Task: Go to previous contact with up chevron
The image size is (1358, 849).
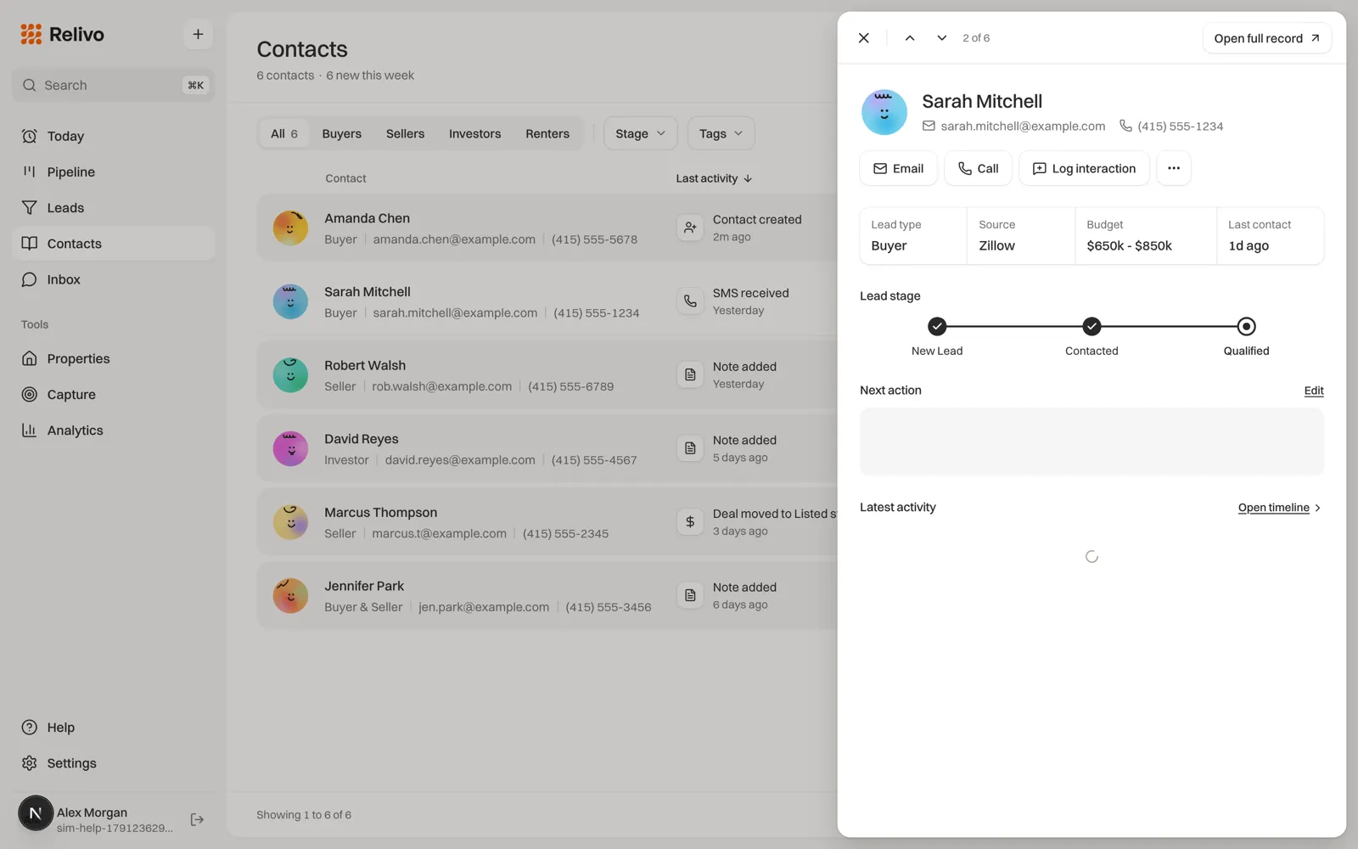Action: [x=910, y=38]
